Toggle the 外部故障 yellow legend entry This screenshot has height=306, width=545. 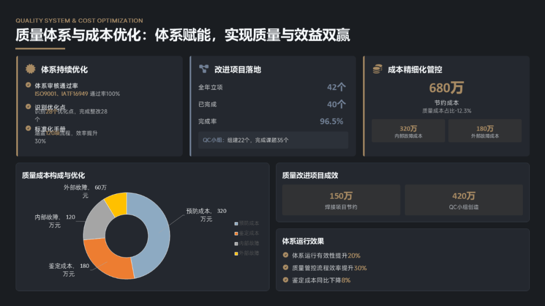click(247, 253)
